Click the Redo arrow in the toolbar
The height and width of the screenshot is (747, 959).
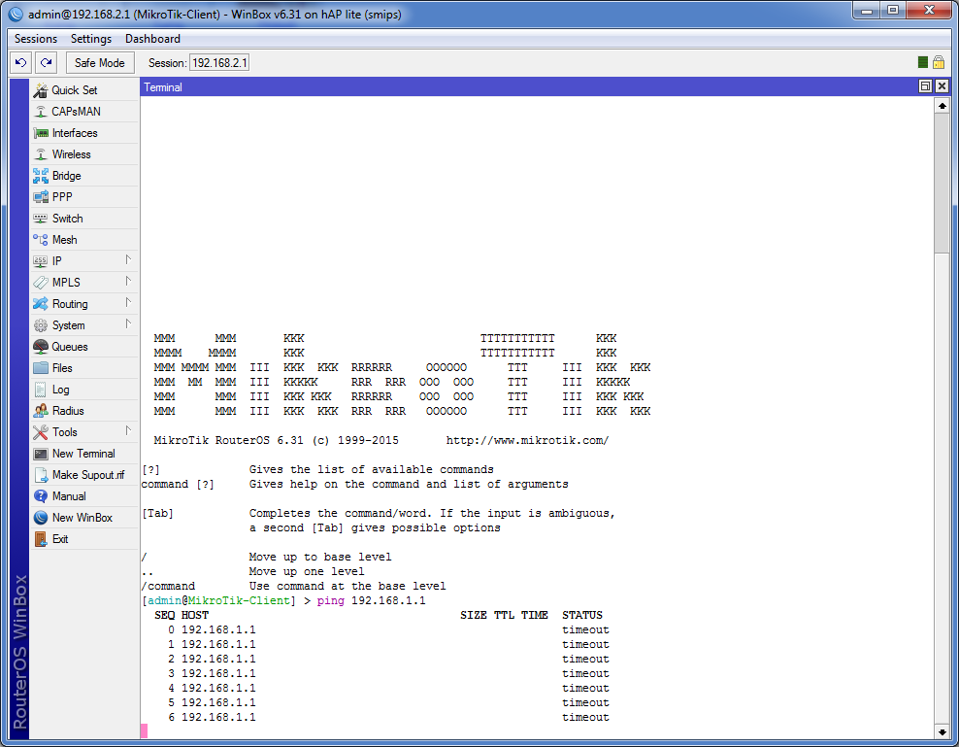coord(47,62)
